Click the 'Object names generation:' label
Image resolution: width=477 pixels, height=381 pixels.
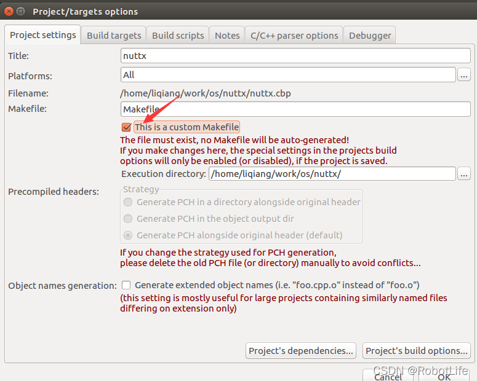click(62, 286)
